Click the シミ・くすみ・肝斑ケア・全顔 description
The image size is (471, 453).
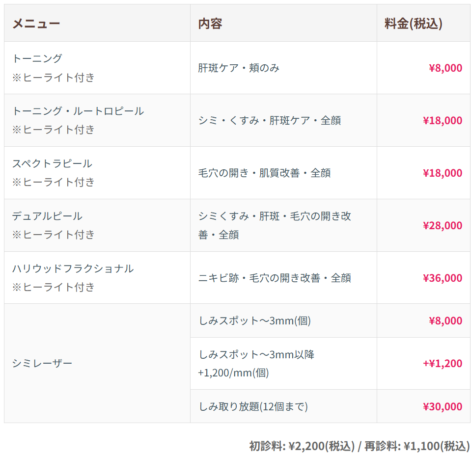[269, 121]
